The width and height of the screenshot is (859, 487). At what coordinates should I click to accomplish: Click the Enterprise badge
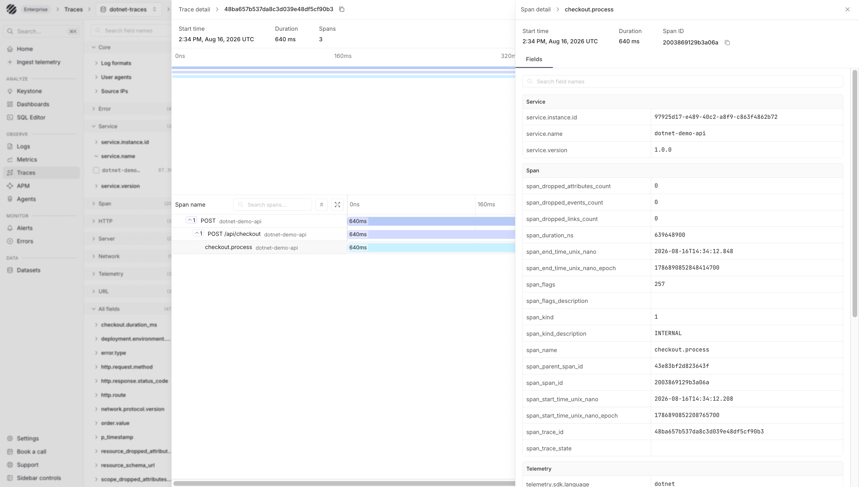[x=35, y=9]
